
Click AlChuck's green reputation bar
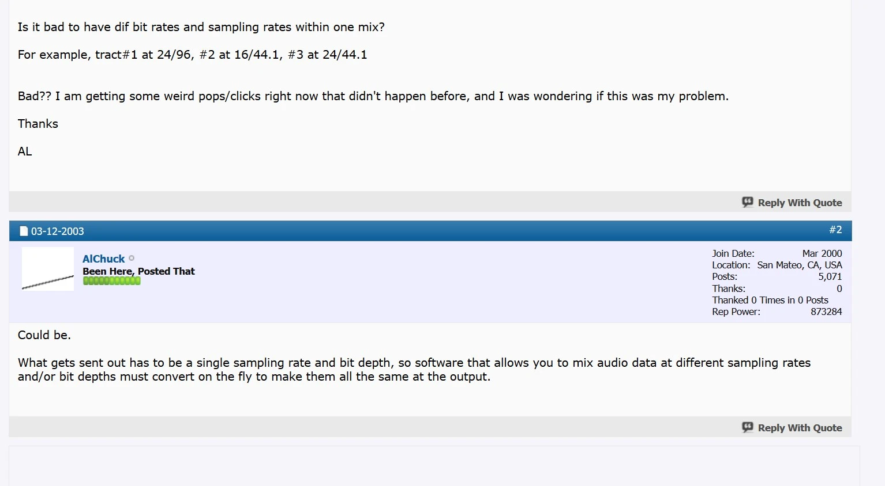click(111, 281)
